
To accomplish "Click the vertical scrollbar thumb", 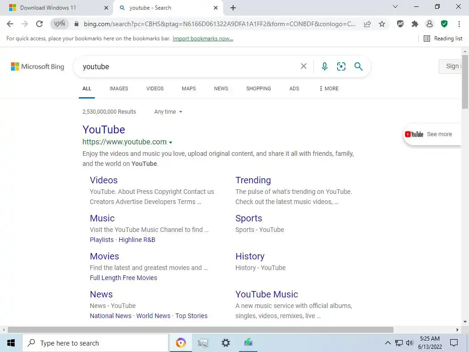I will point(465,82).
